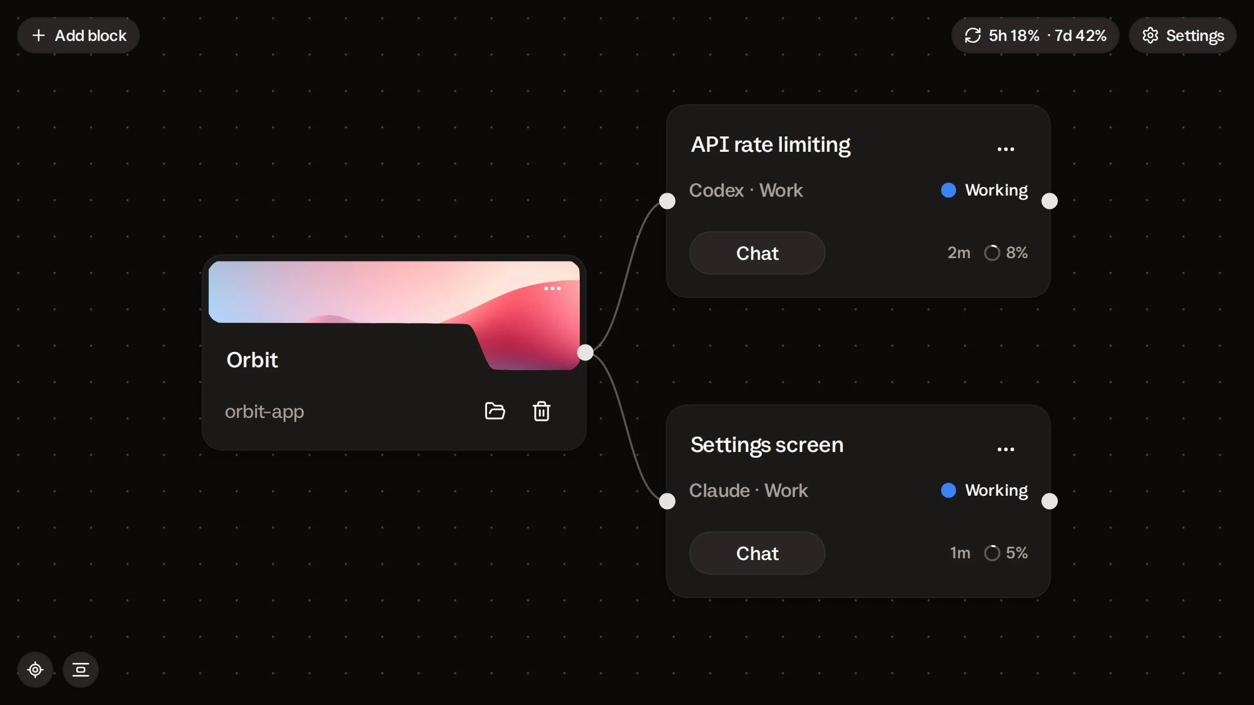Click Settings screen input connector dot
This screenshot has height=705, width=1254.
click(x=667, y=501)
